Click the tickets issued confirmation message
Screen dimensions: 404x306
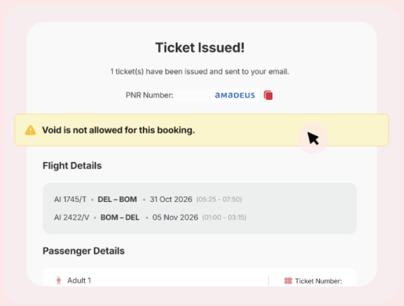200,72
